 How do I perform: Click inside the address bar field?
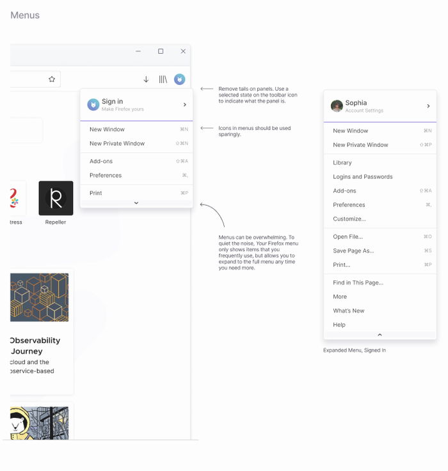tap(26, 79)
